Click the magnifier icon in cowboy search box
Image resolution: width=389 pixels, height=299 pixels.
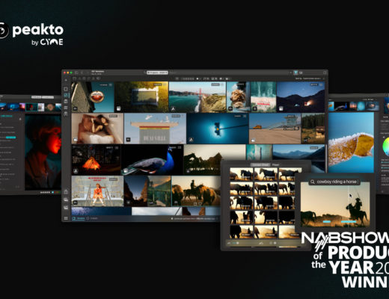click(x=313, y=182)
